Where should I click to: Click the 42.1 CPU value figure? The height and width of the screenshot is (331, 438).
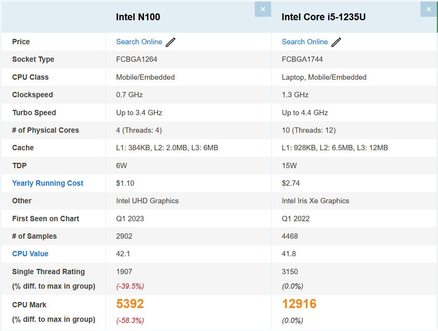(123, 254)
